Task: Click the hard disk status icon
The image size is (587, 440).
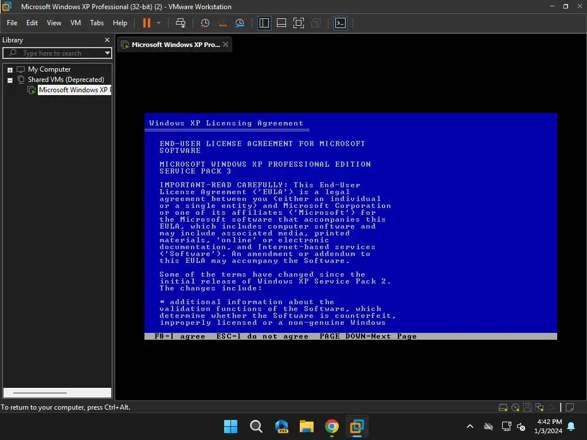Action: pyautogui.click(x=503, y=407)
